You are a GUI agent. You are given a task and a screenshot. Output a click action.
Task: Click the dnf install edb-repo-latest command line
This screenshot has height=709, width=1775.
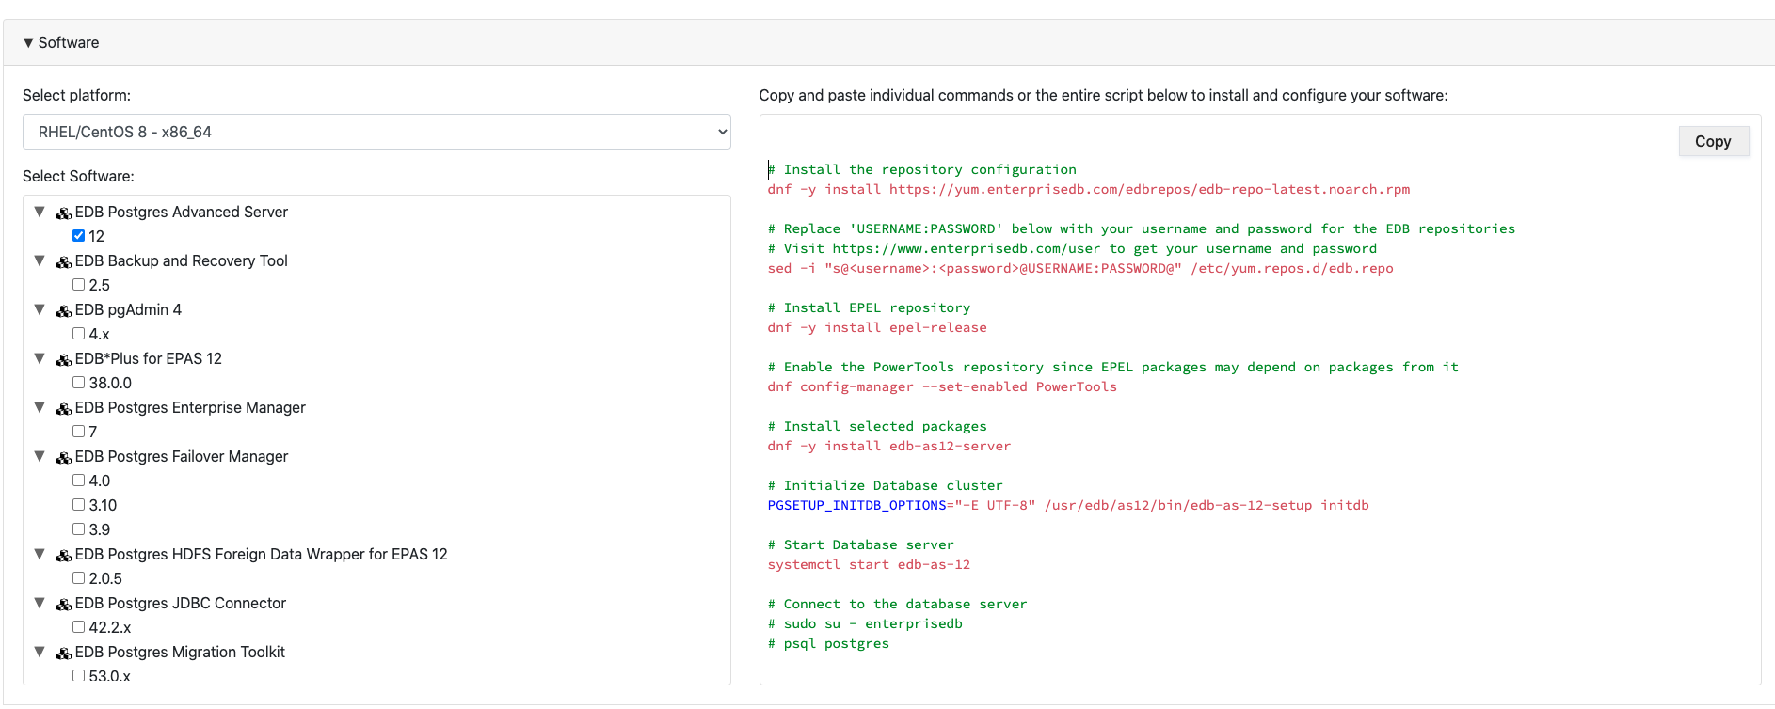[x=1089, y=189]
